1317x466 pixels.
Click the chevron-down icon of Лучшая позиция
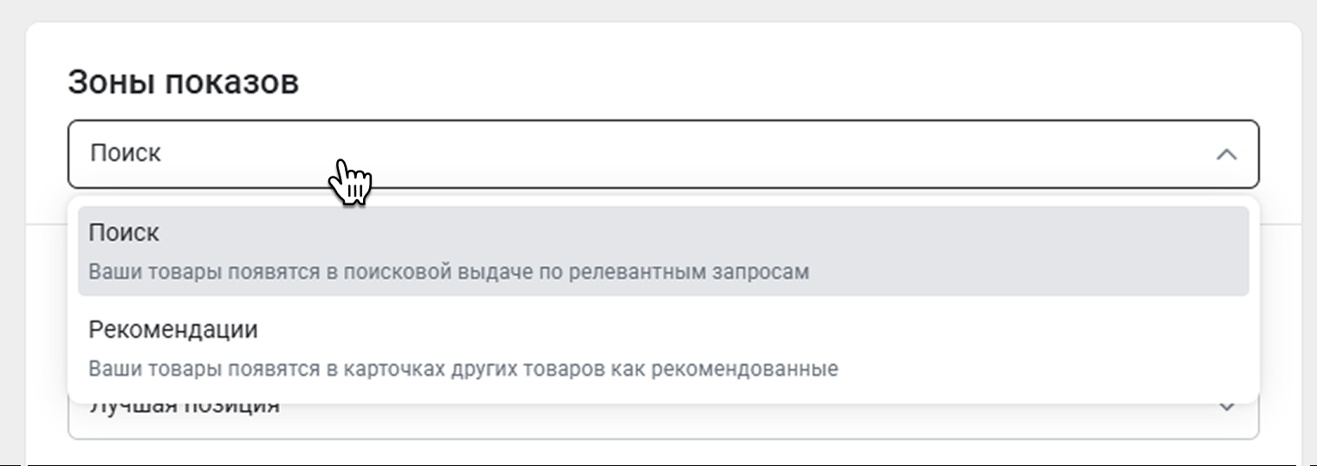pyautogui.click(x=1226, y=406)
